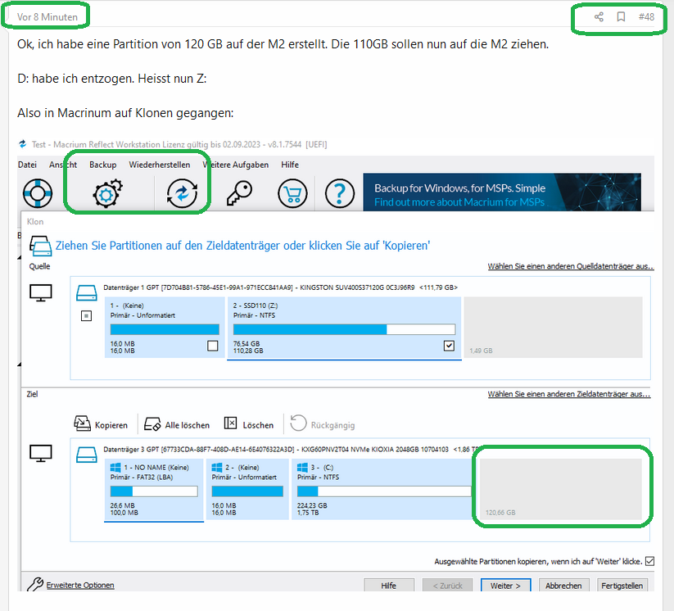Click the Löschen button
The image size is (674, 611).
pyautogui.click(x=249, y=424)
